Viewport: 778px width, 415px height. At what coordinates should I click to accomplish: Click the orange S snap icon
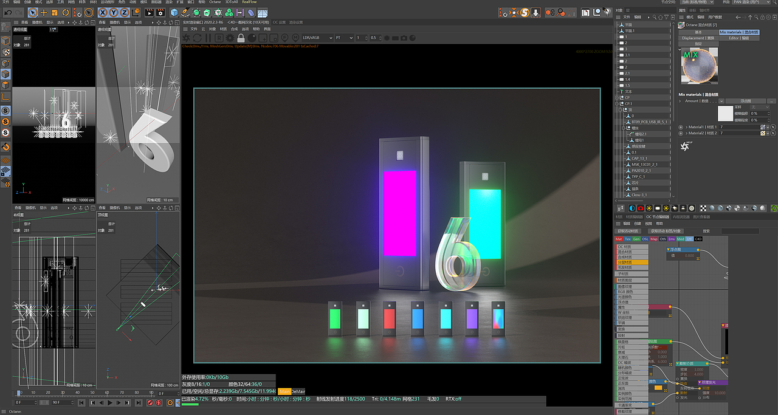[525, 12]
